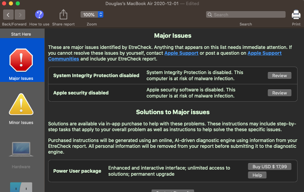
Task: Open the How to use help icon
Action: click(40, 15)
